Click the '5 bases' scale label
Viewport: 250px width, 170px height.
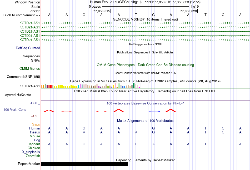pos(95,7)
